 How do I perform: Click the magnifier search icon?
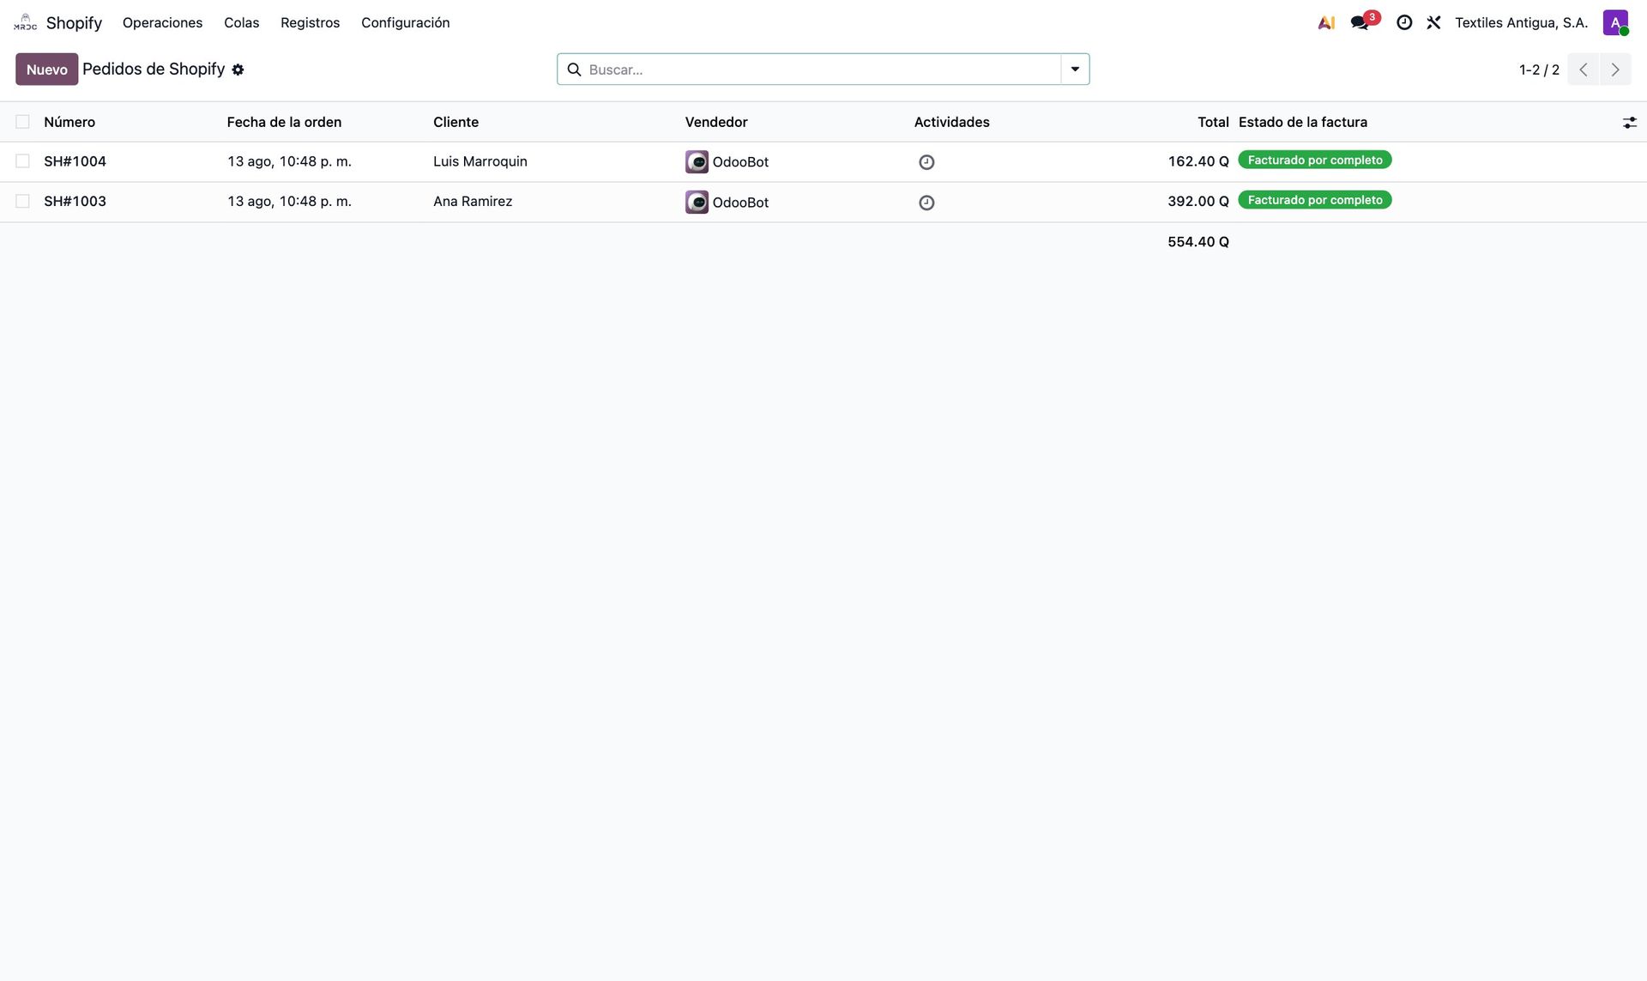point(574,70)
